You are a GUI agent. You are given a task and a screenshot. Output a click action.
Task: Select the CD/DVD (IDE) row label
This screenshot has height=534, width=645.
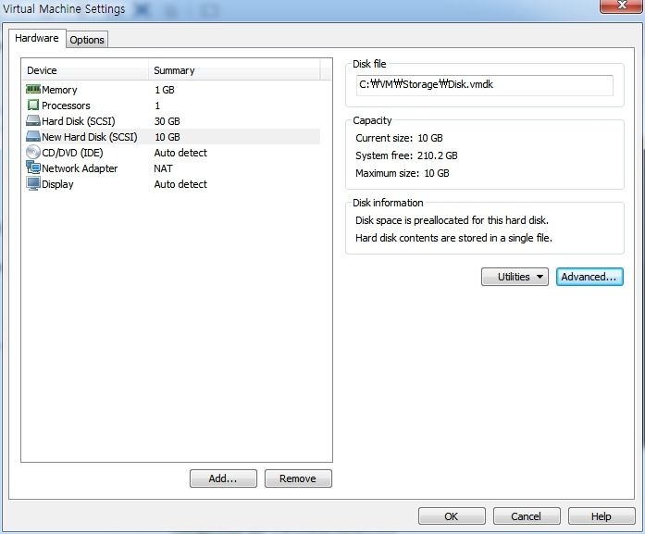coord(72,153)
